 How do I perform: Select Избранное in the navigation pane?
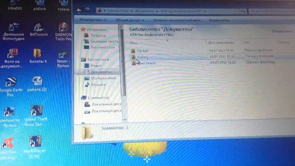click(94, 30)
